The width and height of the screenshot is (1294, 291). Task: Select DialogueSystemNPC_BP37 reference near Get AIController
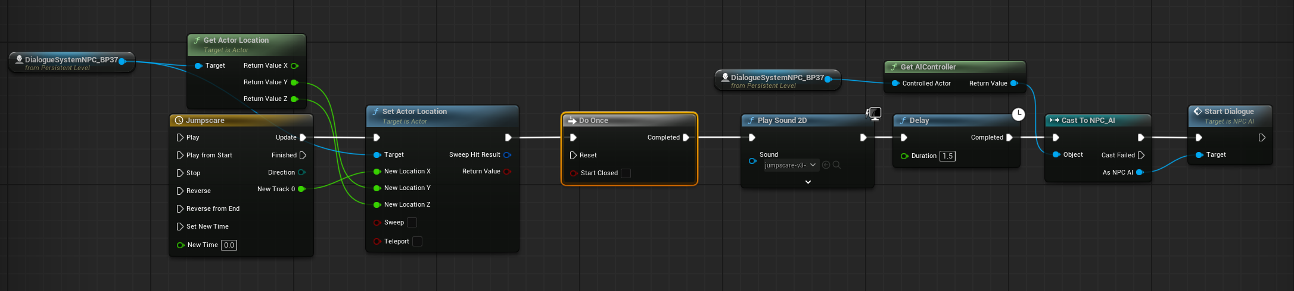pos(777,81)
